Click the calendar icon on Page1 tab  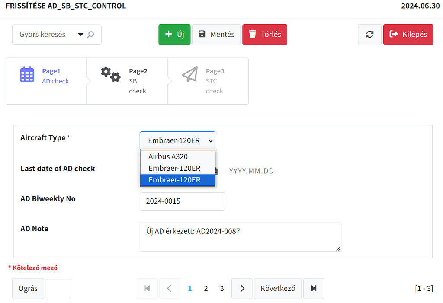click(x=27, y=74)
